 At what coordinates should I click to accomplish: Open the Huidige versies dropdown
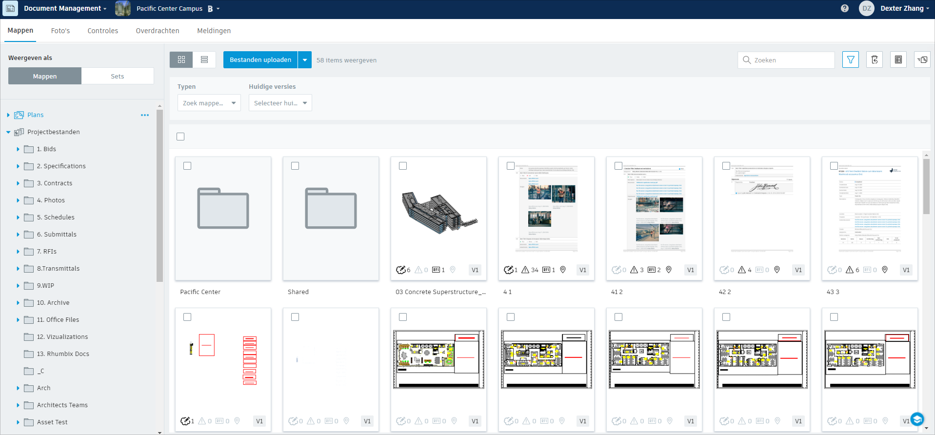(x=280, y=103)
